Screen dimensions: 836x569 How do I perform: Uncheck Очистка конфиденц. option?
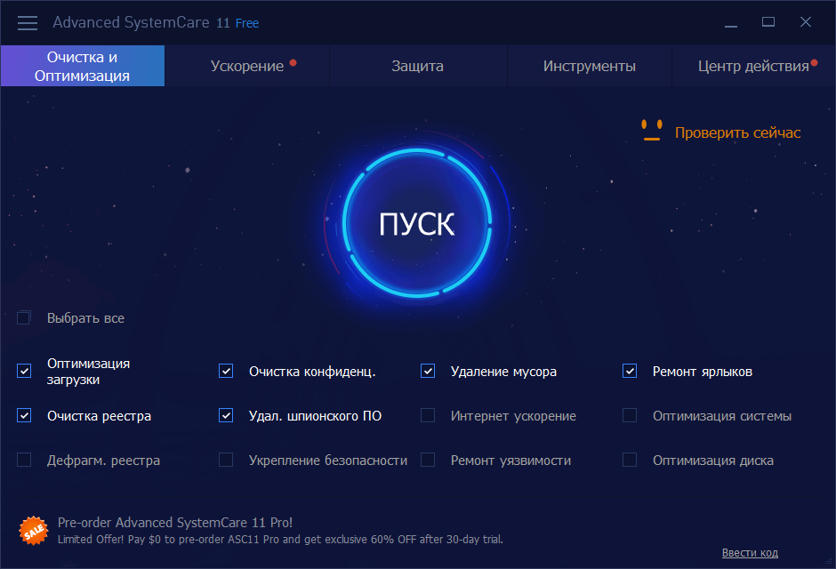click(x=226, y=371)
